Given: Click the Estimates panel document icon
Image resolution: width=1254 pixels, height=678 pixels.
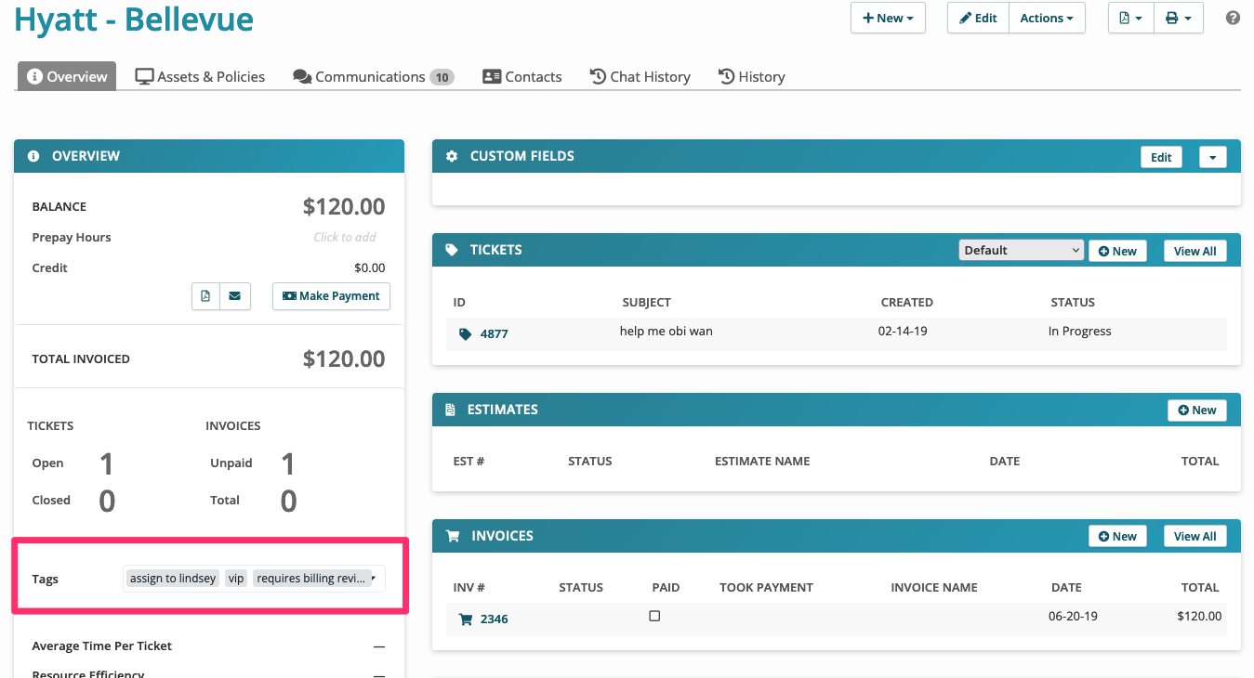Looking at the screenshot, I should tap(450, 410).
